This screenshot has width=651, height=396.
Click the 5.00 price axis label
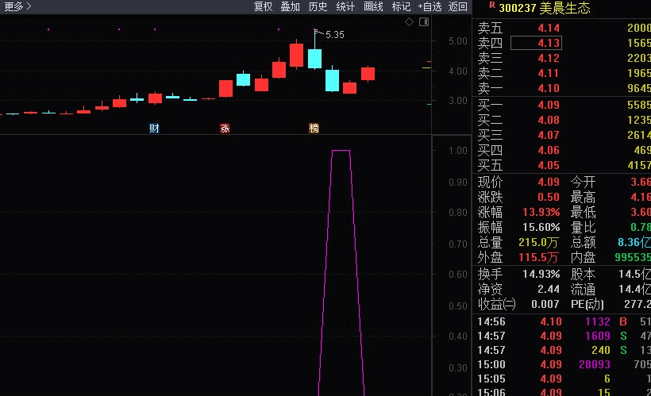coord(457,41)
